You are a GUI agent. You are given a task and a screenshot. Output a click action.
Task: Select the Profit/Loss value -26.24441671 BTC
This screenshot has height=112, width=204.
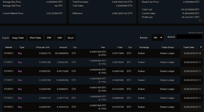[x=190, y=17]
